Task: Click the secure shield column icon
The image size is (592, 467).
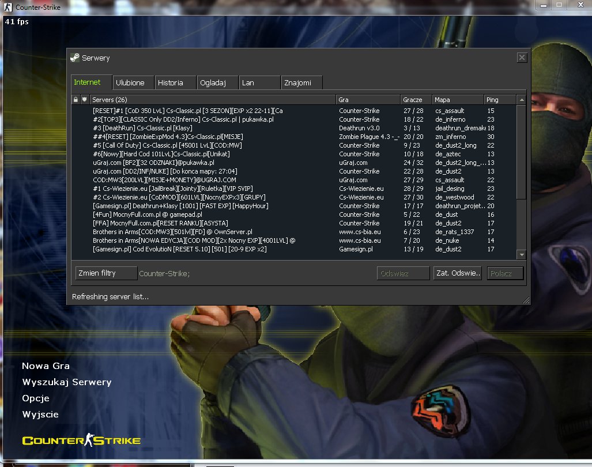Action: (x=85, y=100)
